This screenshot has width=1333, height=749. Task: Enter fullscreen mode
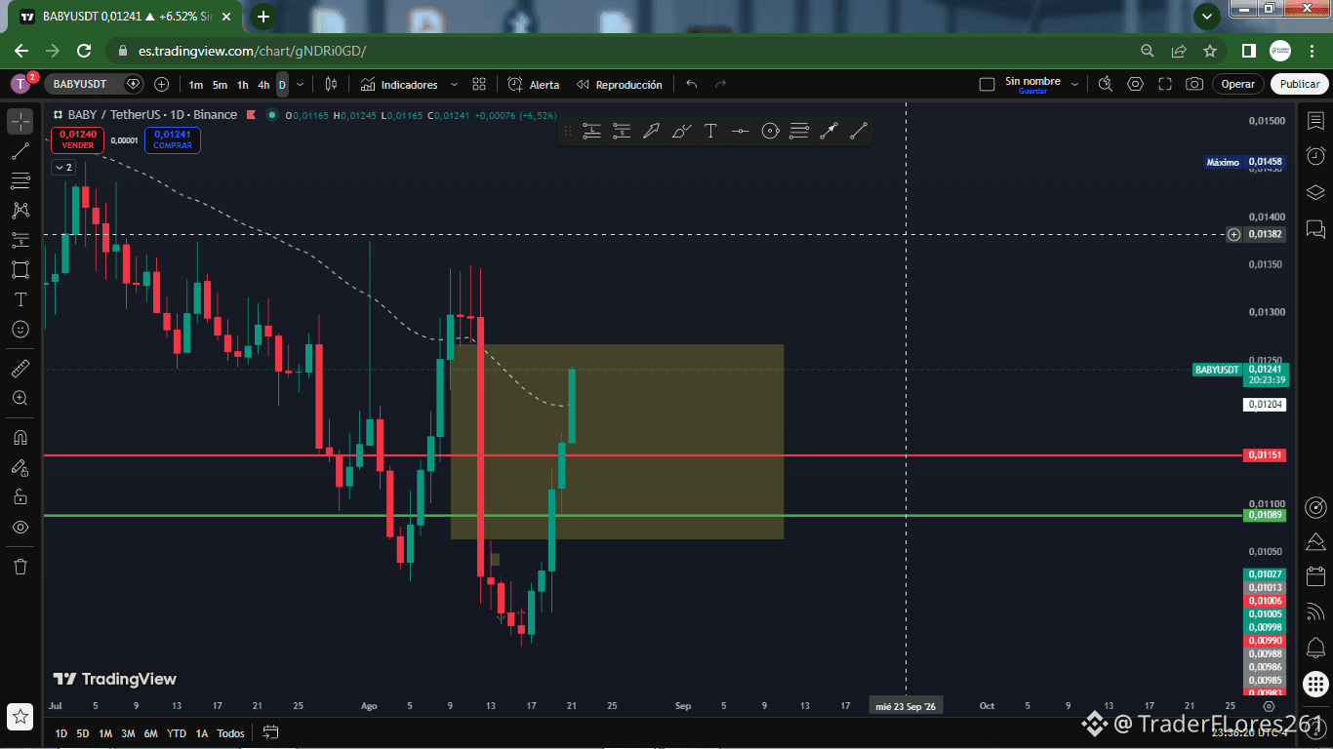click(1165, 85)
